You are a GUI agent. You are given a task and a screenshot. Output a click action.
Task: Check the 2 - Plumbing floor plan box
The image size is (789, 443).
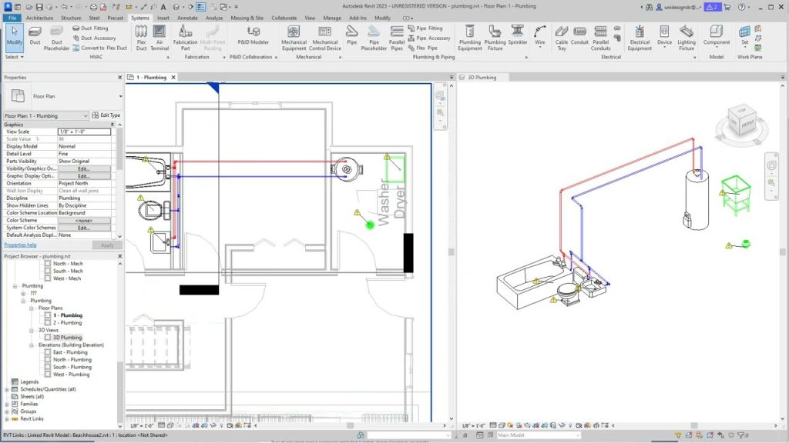coord(48,322)
